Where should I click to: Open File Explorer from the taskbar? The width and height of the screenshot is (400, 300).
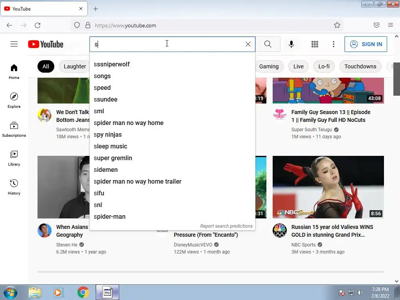(35, 292)
